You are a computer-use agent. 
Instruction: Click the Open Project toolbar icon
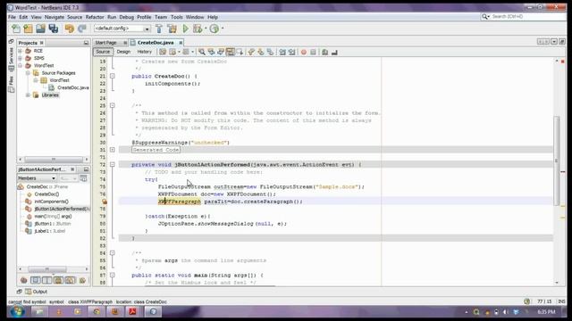40,29
